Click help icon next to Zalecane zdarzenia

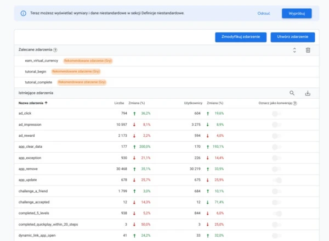click(55, 50)
